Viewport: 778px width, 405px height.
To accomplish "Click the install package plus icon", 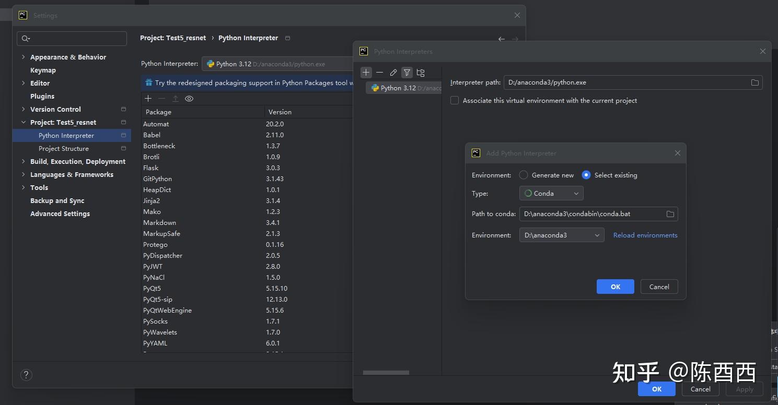I will (148, 99).
